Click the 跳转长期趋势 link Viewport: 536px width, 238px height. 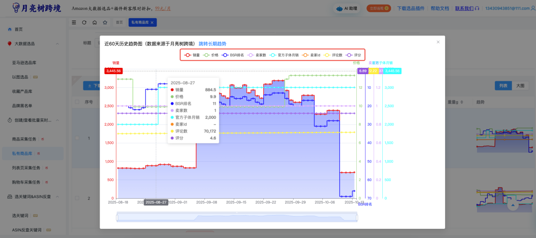212,44
